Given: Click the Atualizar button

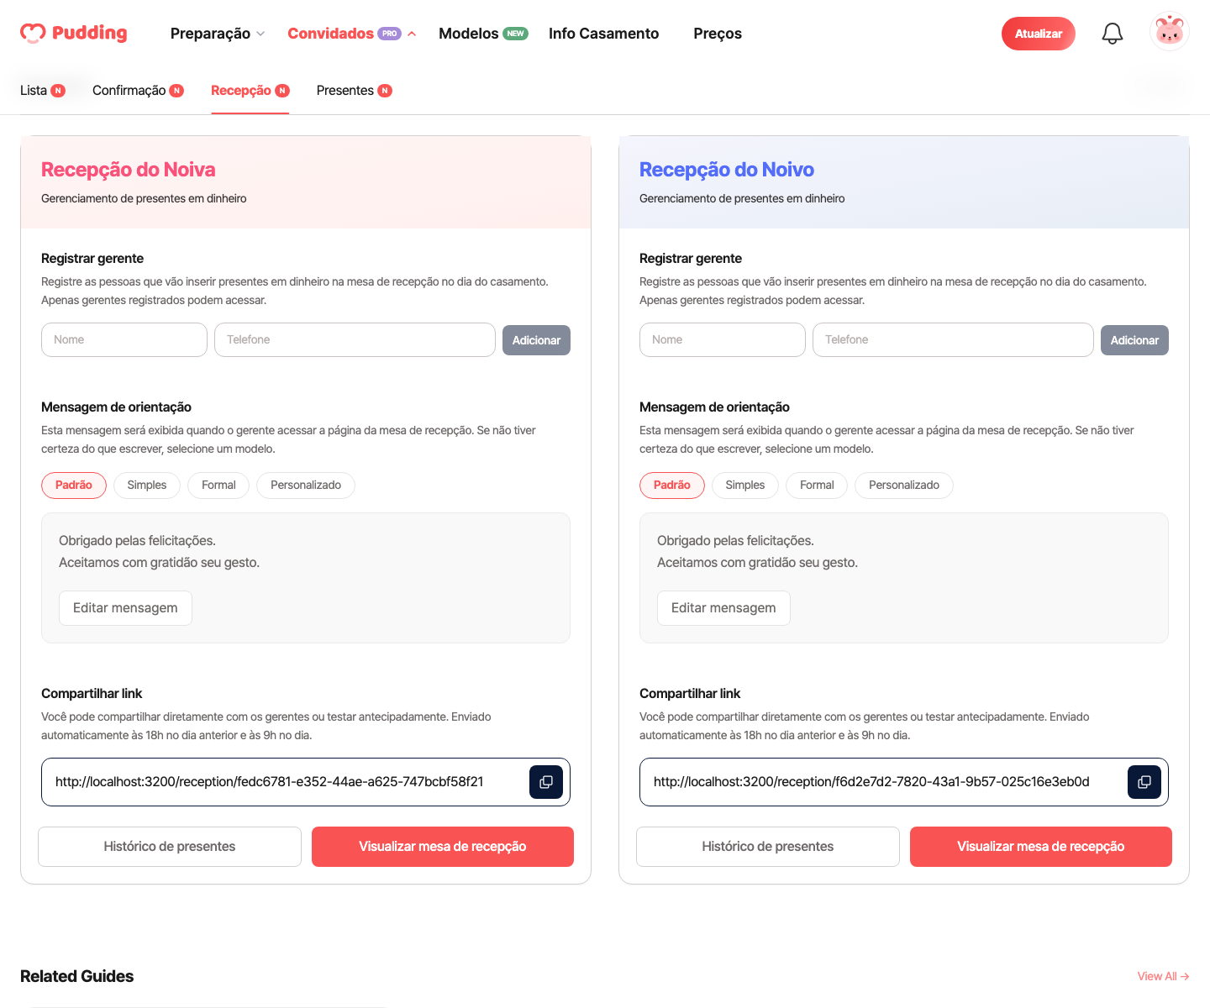Looking at the screenshot, I should 1039,34.
